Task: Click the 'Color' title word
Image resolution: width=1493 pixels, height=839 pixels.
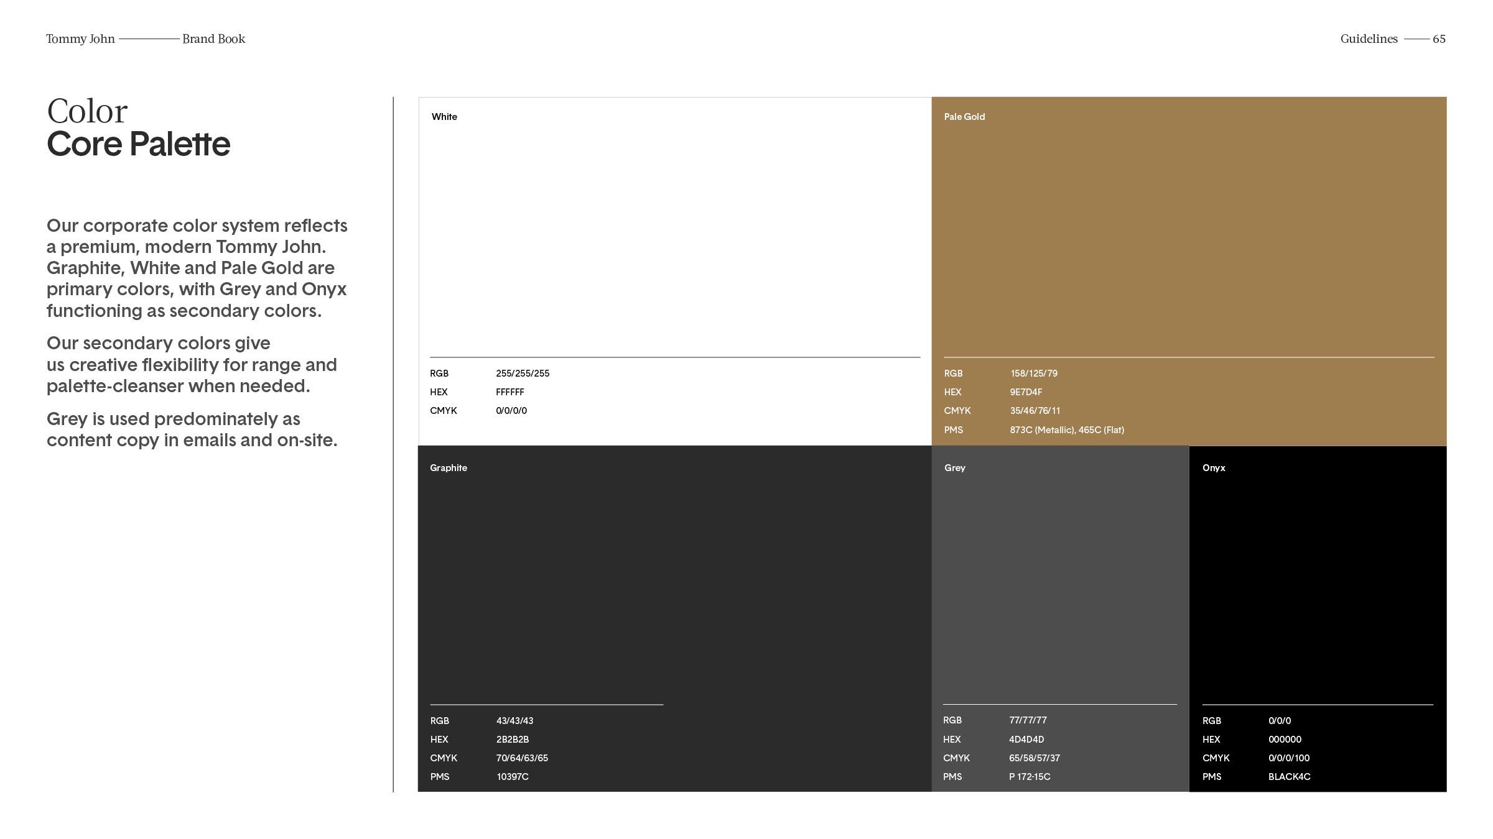Action: [87, 112]
